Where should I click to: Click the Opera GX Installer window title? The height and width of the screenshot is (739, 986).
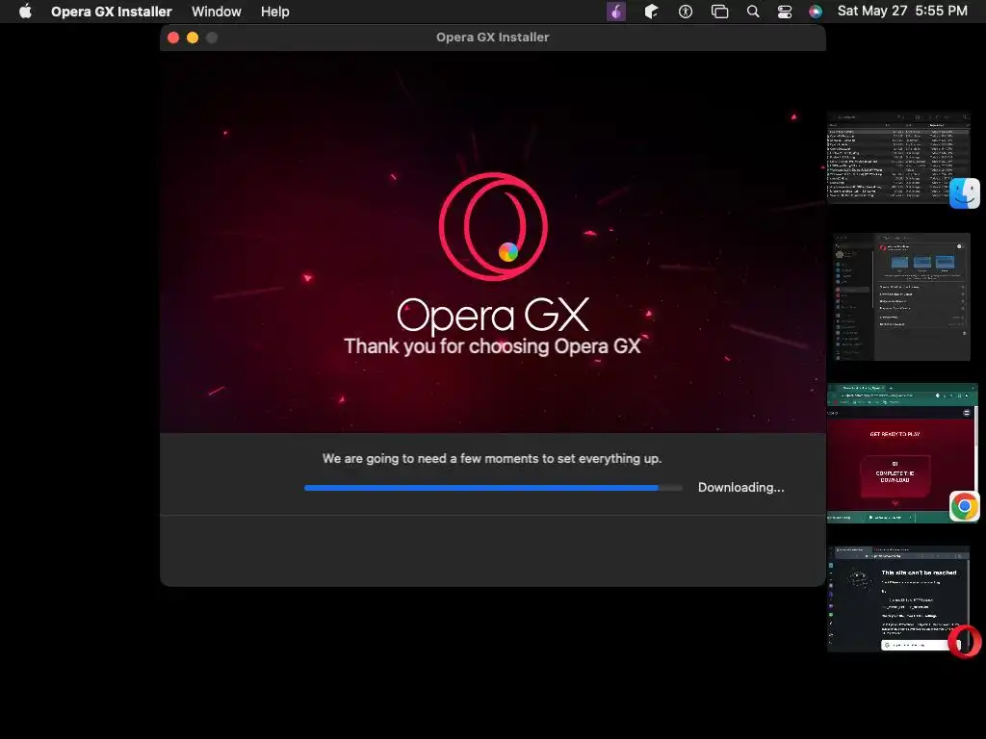tap(492, 38)
